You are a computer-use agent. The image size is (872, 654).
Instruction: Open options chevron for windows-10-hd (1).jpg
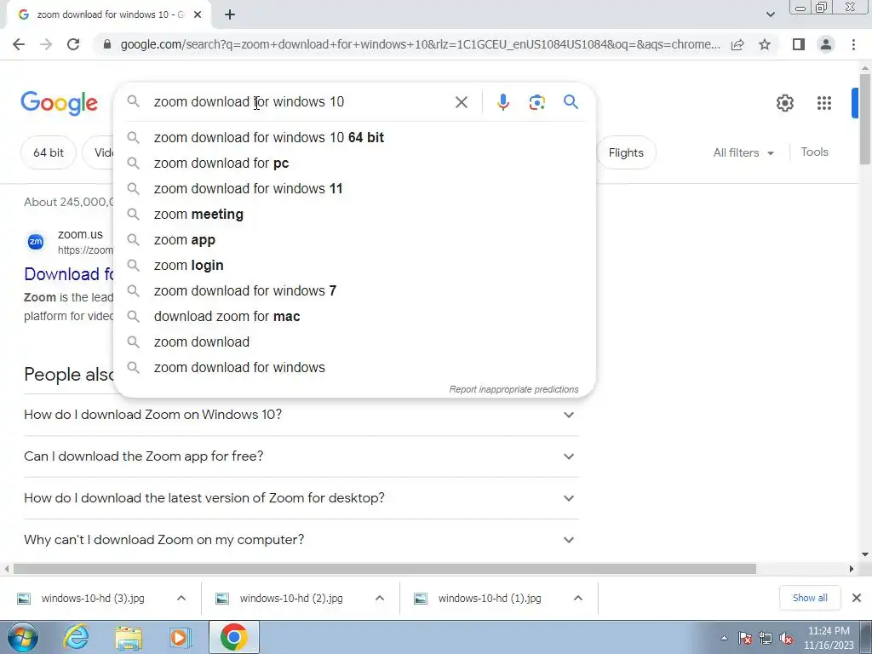(578, 599)
